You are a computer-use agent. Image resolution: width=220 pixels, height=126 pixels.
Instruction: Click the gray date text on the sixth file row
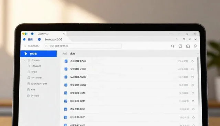[184, 101]
